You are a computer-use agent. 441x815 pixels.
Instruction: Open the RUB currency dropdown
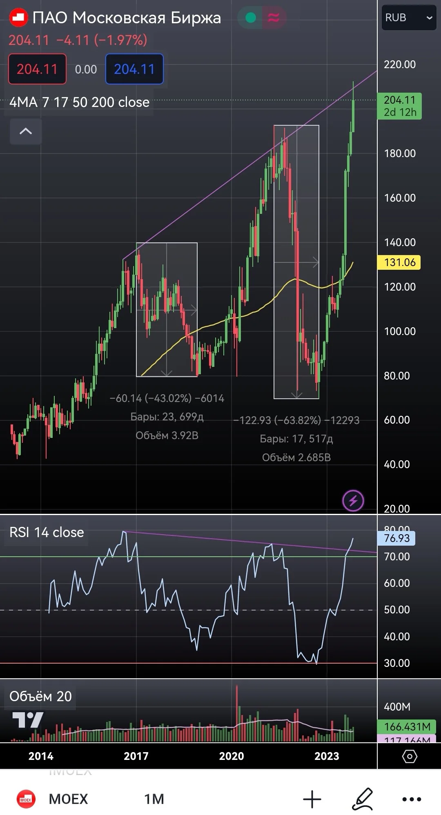click(x=409, y=18)
